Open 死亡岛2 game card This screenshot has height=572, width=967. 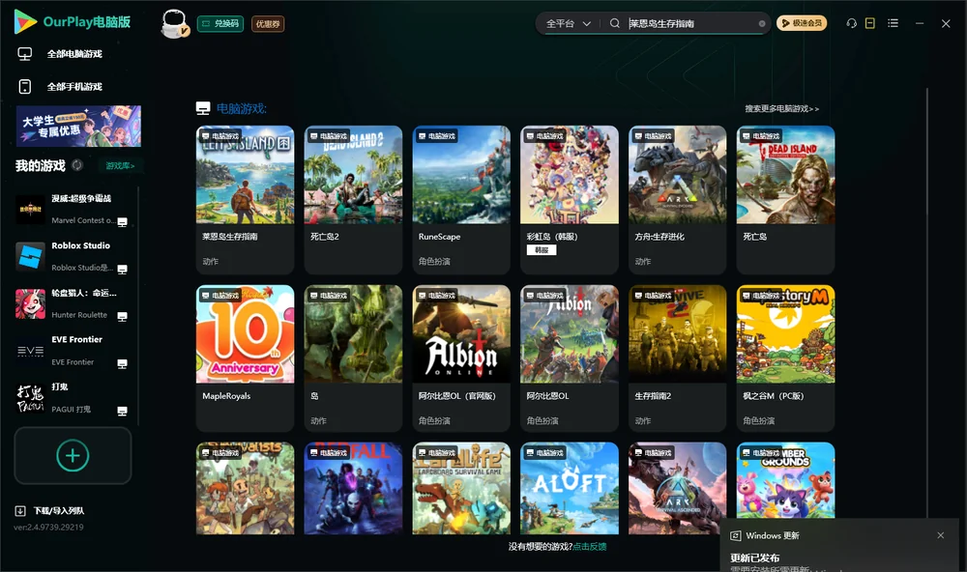tap(353, 200)
